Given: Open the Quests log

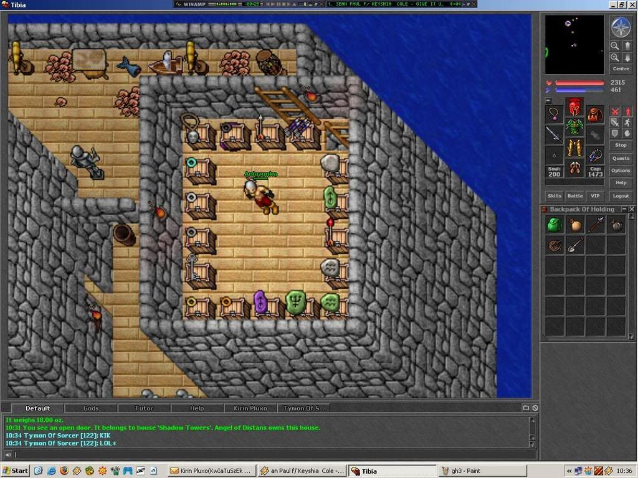Looking at the screenshot, I should click(621, 159).
